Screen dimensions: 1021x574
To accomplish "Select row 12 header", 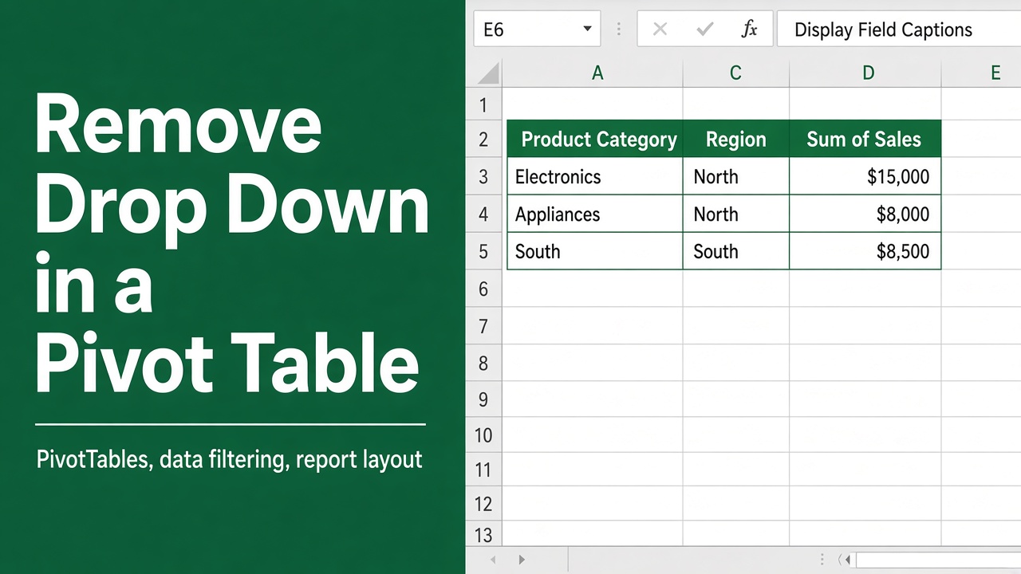I will (483, 504).
